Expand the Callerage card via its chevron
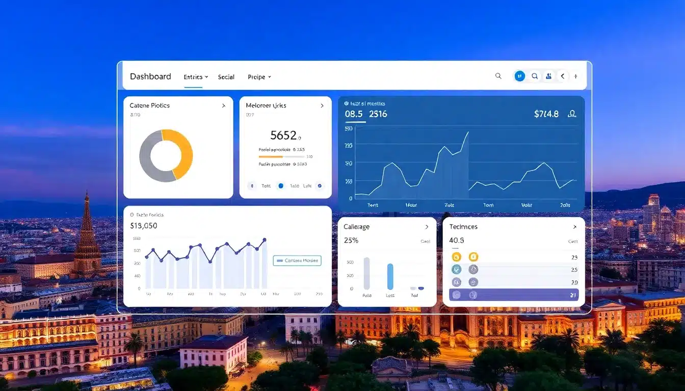This screenshot has height=391, width=685. pos(427,227)
